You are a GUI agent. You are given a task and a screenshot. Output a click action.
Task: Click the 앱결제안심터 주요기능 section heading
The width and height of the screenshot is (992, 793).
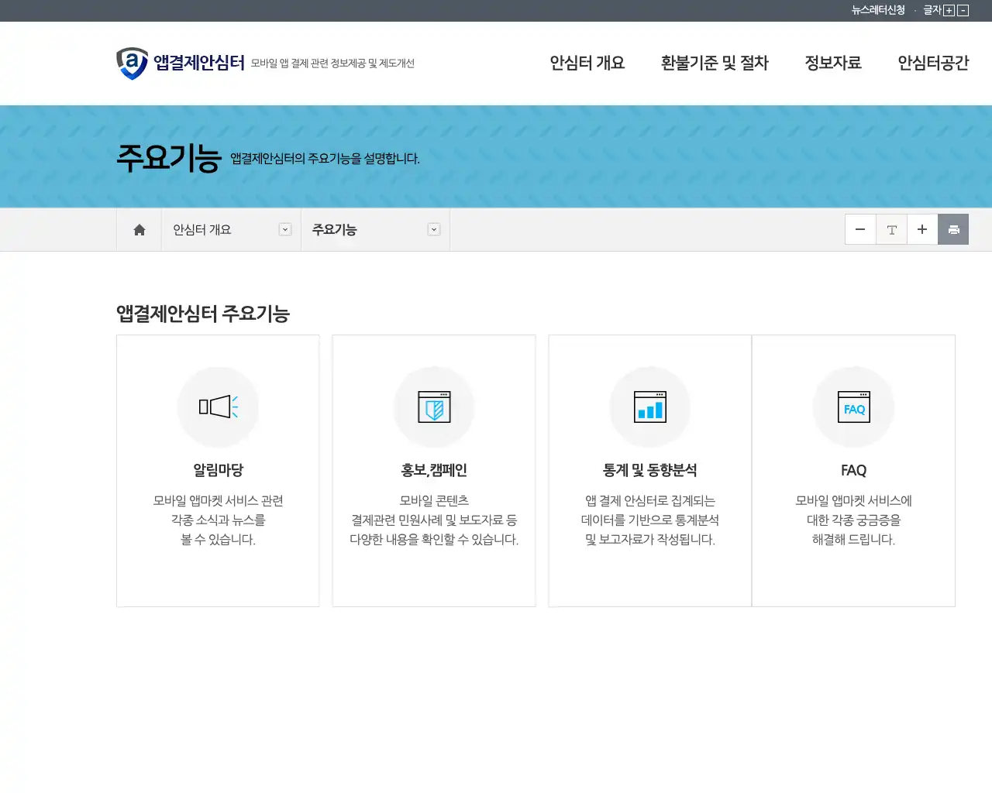[x=203, y=314]
